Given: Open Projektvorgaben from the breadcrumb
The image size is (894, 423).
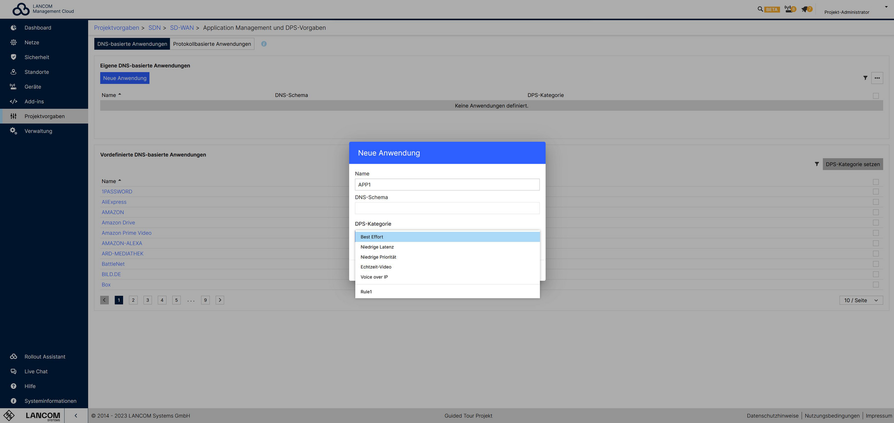Looking at the screenshot, I should [116, 27].
